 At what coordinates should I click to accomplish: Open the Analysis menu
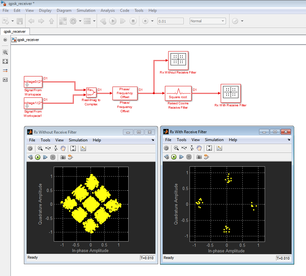(x=108, y=11)
